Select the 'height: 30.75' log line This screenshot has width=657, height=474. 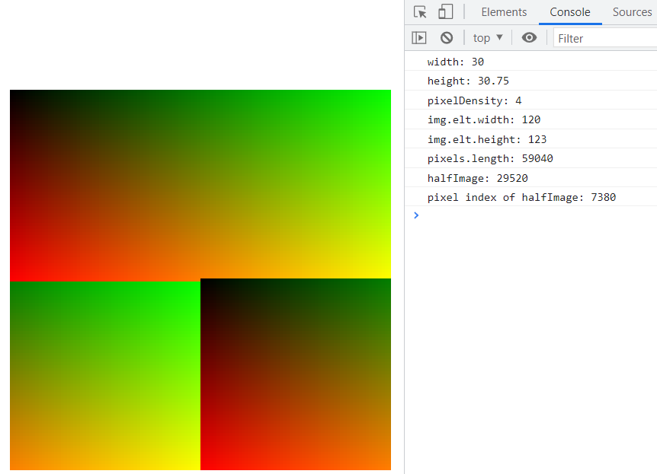point(531,81)
